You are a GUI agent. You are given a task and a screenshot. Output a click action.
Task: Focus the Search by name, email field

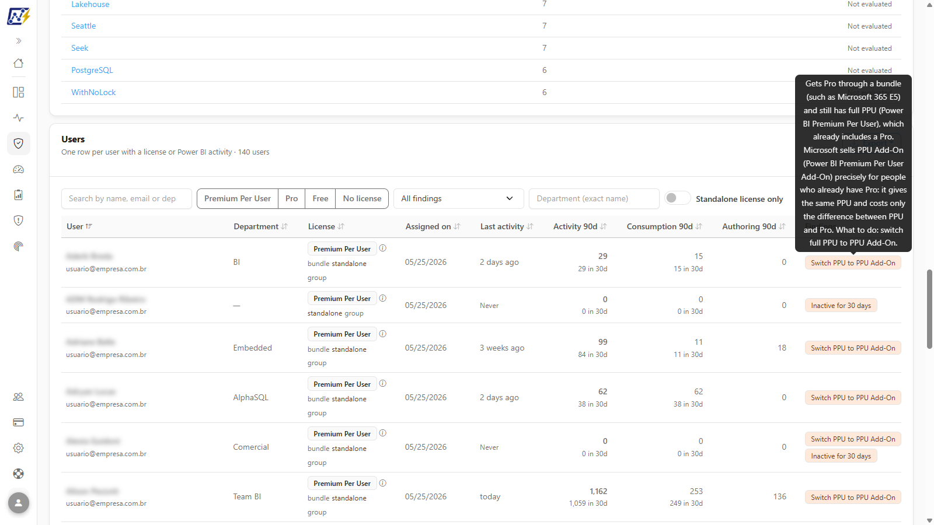(x=127, y=198)
